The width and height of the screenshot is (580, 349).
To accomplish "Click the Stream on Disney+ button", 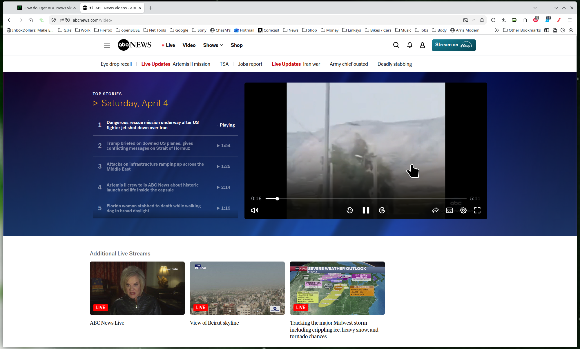I will coord(454,45).
